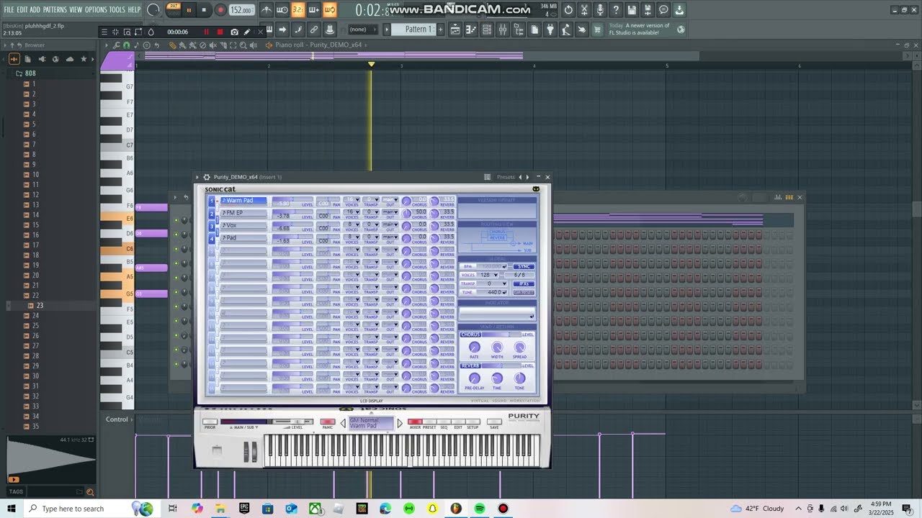Open the FILE menu

pyautogui.click(x=9, y=9)
